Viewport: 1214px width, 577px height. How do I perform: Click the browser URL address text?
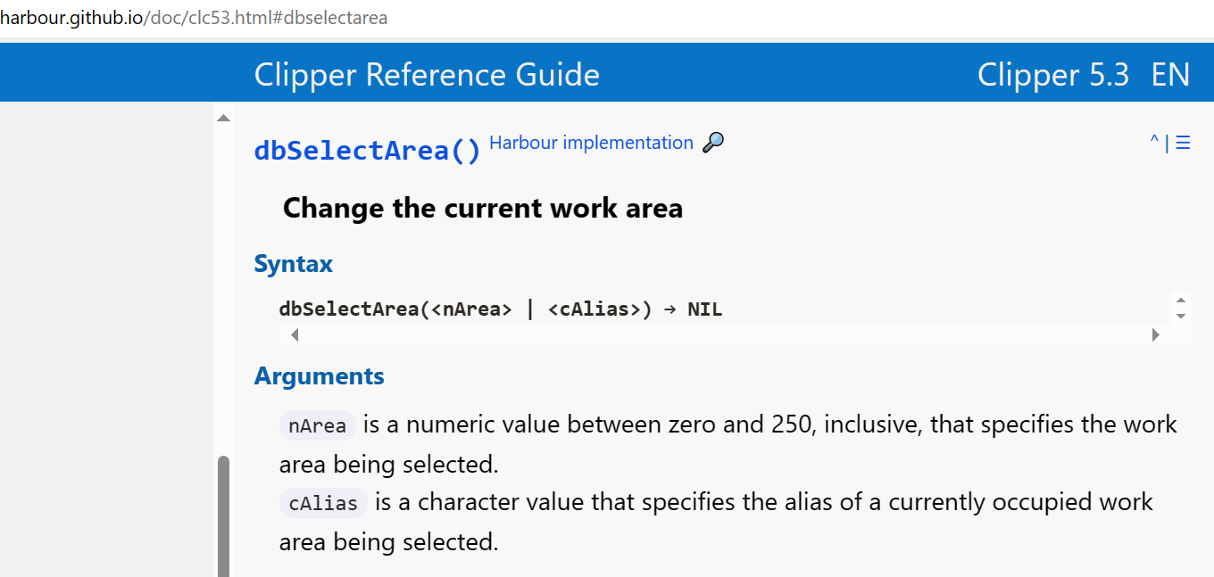coord(194,18)
